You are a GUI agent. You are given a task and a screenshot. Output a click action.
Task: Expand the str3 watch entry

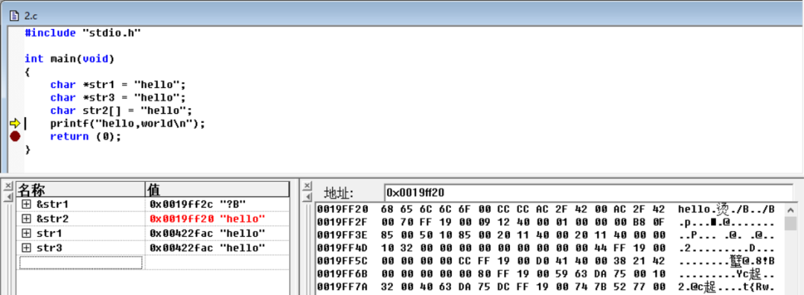pos(26,248)
